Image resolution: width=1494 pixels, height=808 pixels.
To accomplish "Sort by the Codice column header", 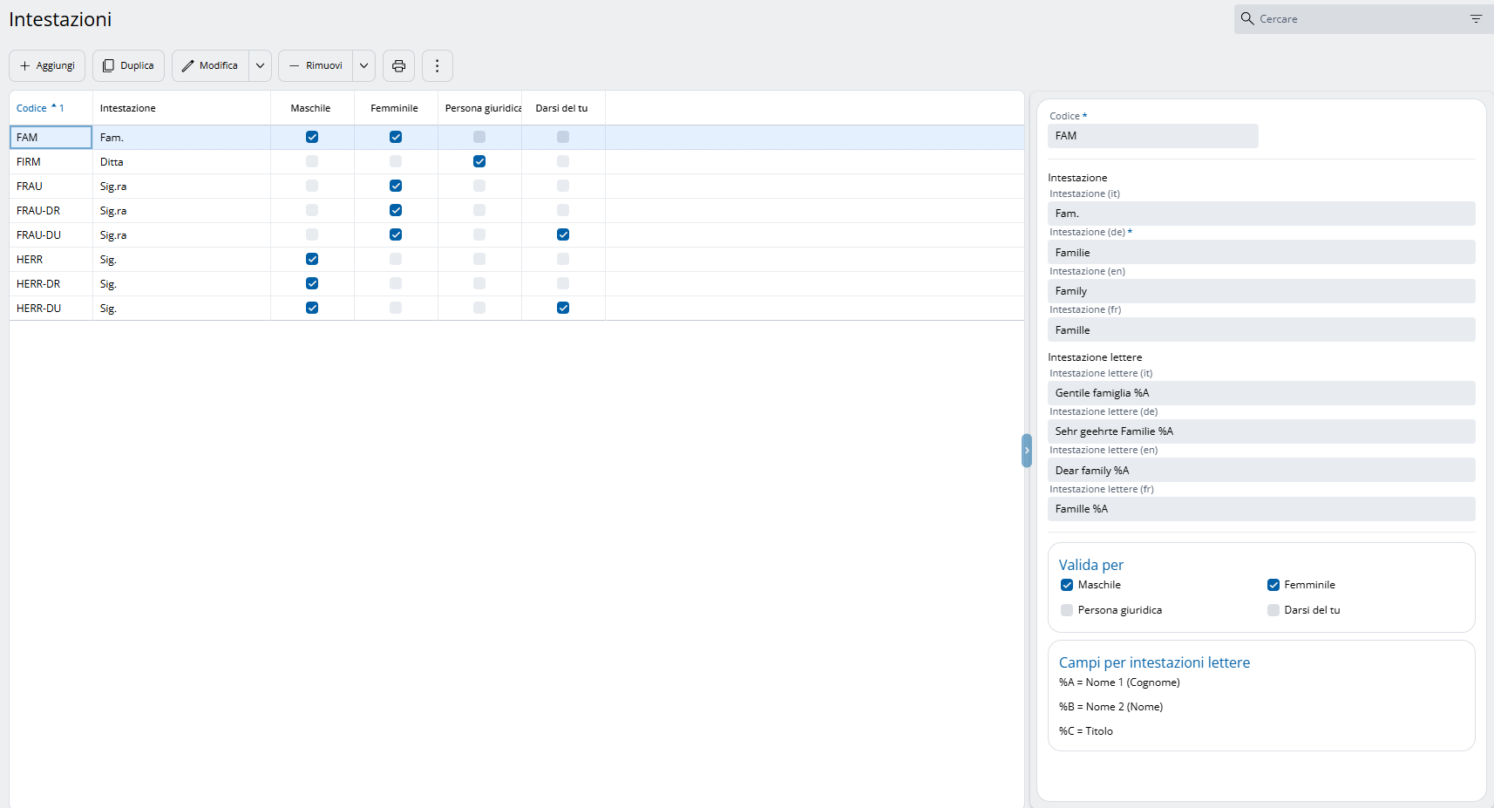I will point(32,108).
